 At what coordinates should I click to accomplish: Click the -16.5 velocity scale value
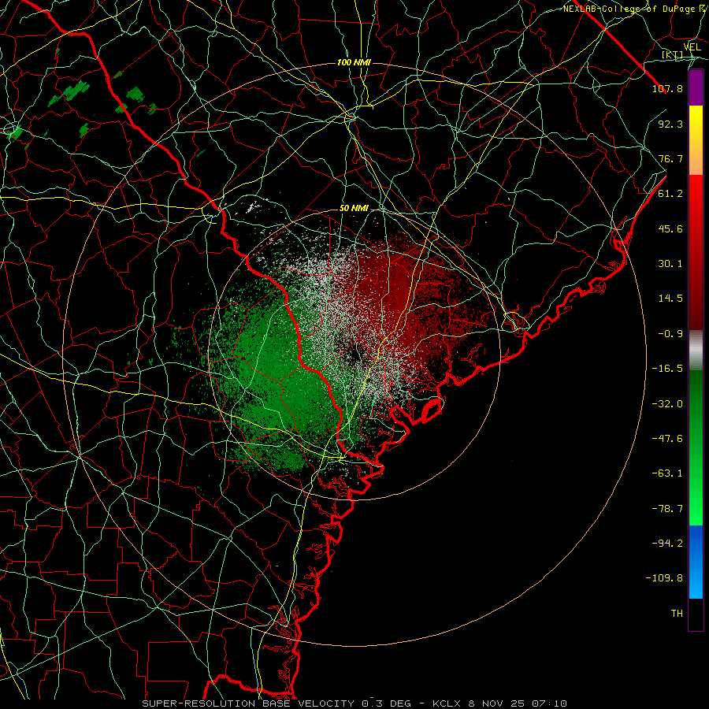[x=667, y=369]
